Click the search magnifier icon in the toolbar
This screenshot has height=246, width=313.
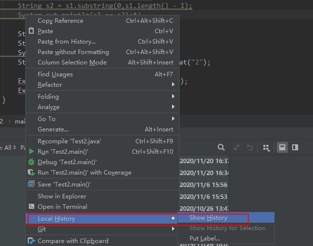[x=221, y=147]
